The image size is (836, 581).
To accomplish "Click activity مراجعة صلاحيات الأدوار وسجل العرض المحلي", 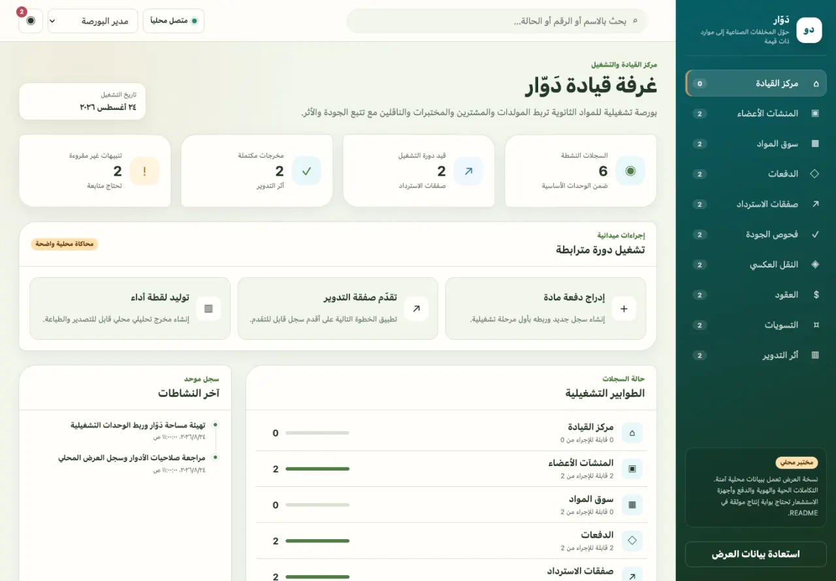I will coord(132,457).
